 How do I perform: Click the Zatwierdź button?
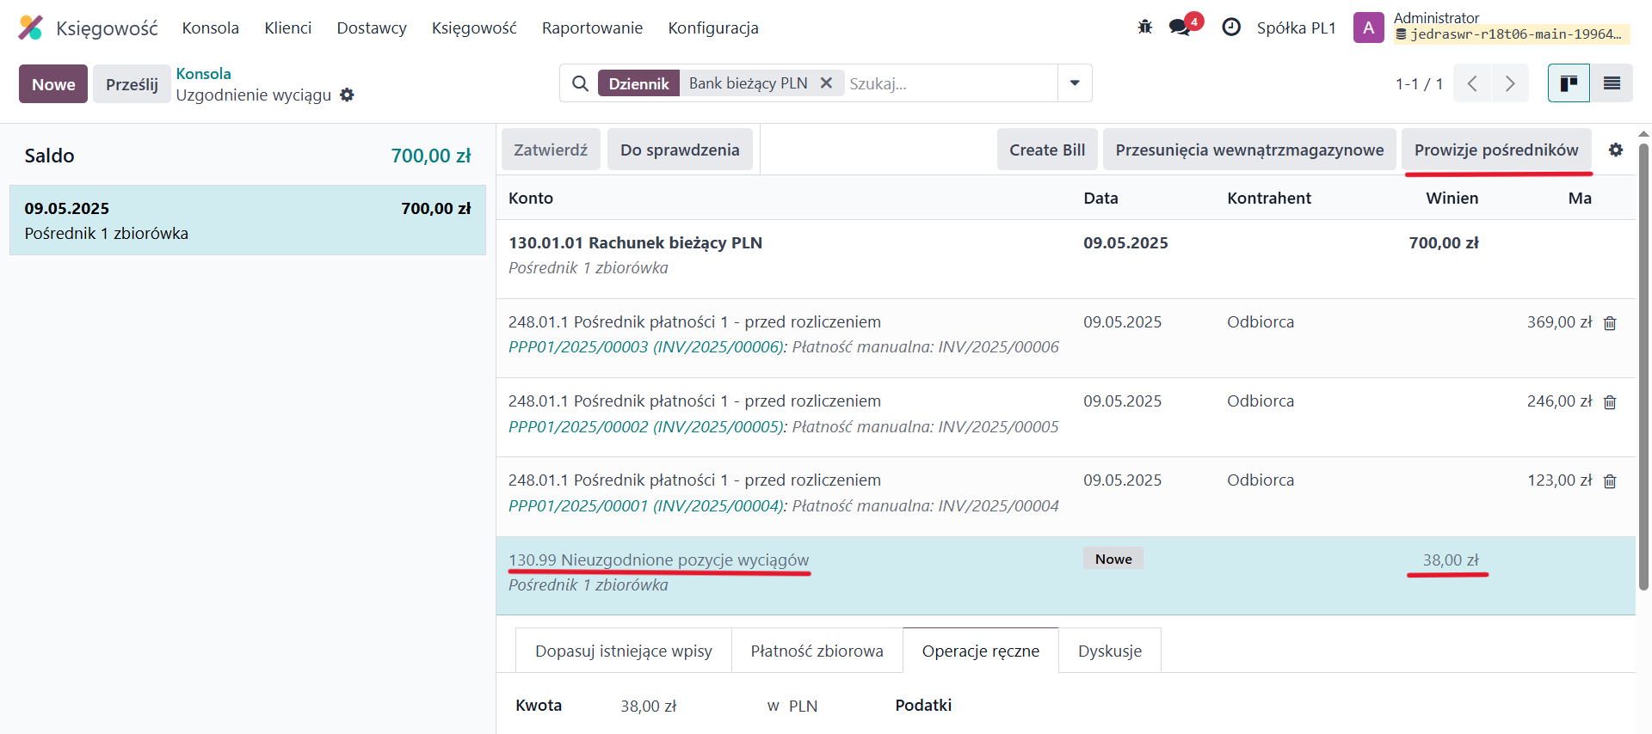[x=551, y=150]
